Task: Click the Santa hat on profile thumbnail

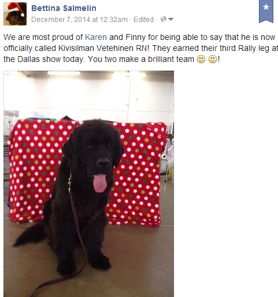Action: click(x=16, y=8)
